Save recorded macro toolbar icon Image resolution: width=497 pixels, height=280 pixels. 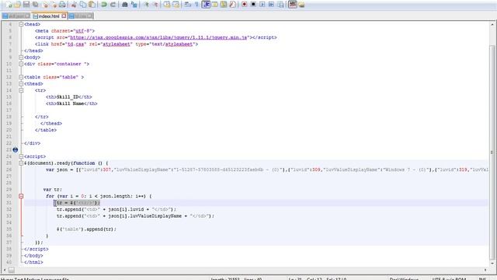point(280,5)
